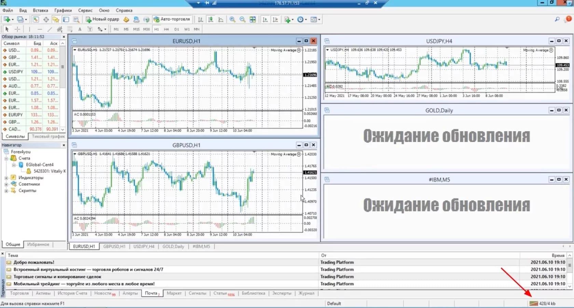The width and height of the screenshot is (574, 308).
Task: Select the vertical line drawing tool
Action: pyautogui.click(x=29, y=29)
